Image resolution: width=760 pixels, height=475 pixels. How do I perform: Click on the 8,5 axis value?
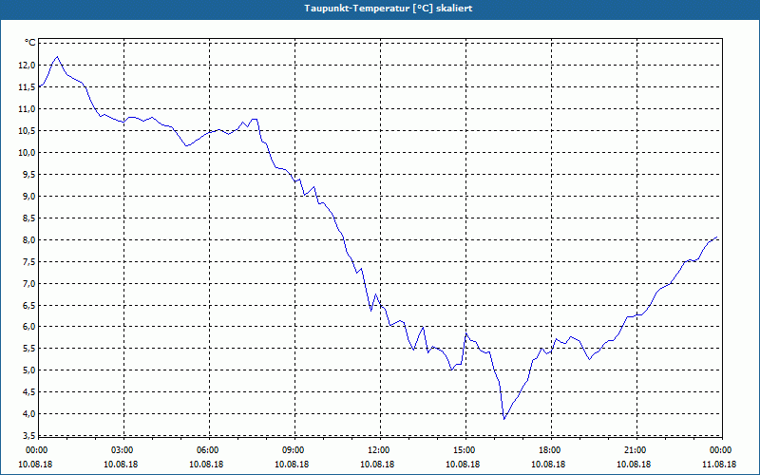pyautogui.click(x=28, y=218)
